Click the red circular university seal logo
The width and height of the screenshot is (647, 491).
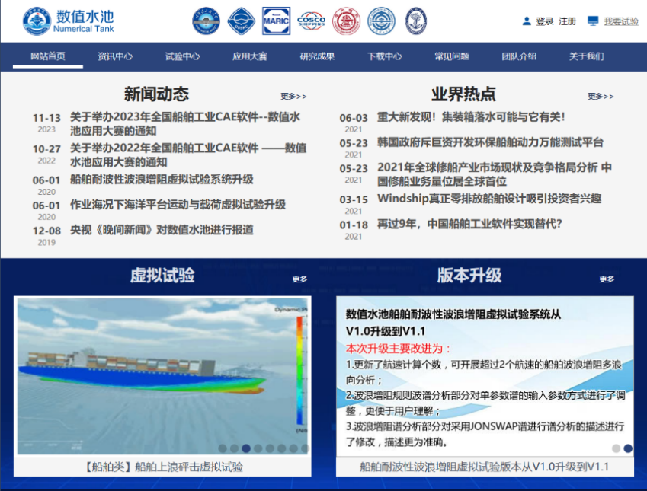346,21
